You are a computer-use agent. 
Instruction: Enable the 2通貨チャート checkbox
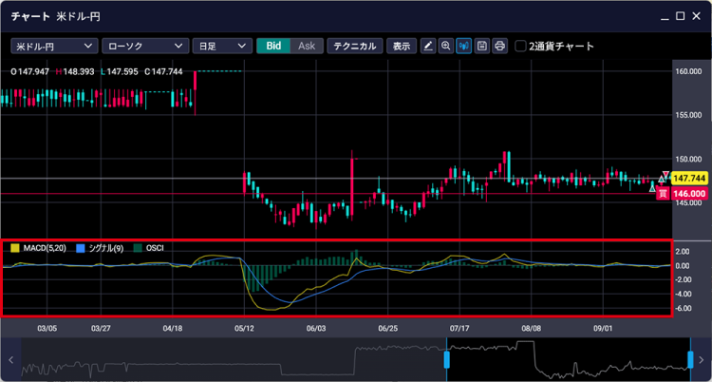pos(520,46)
